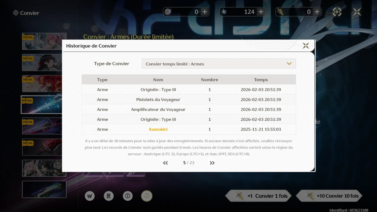The image size is (377, 212).
Task: Click the golden ticket currency icon in the top bar
Action: [280, 12]
